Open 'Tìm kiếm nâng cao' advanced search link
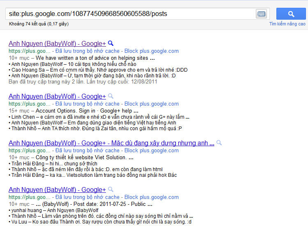This screenshot has height=228, width=308. coord(287,24)
